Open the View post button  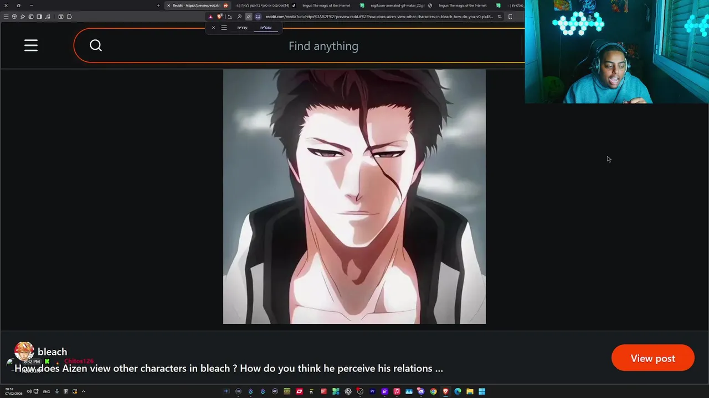653,358
